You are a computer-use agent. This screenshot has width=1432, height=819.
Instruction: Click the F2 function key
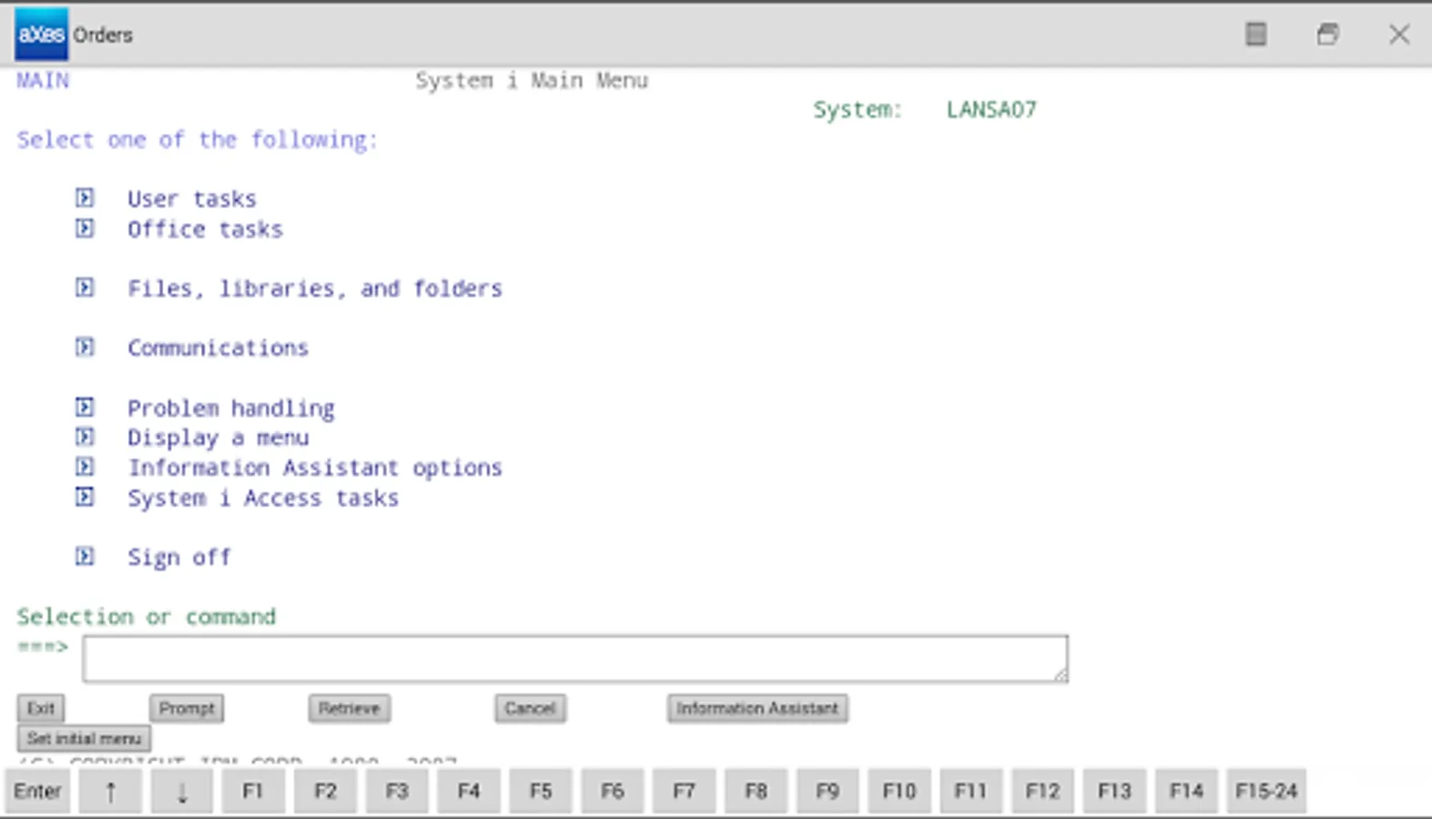point(325,791)
